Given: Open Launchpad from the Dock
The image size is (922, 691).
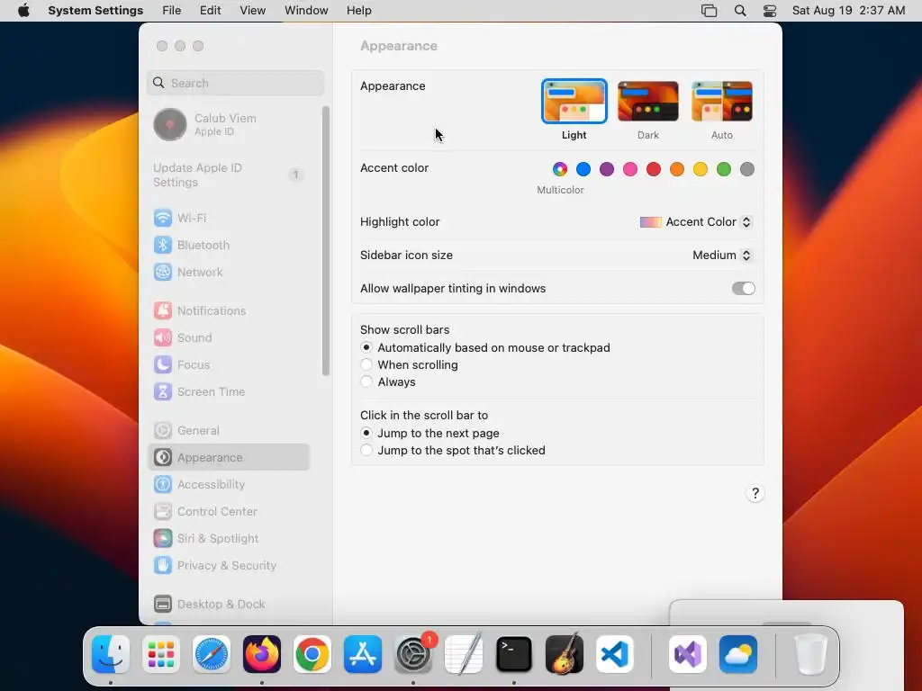Looking at the screenshot, I should click(x=161, y=654).
